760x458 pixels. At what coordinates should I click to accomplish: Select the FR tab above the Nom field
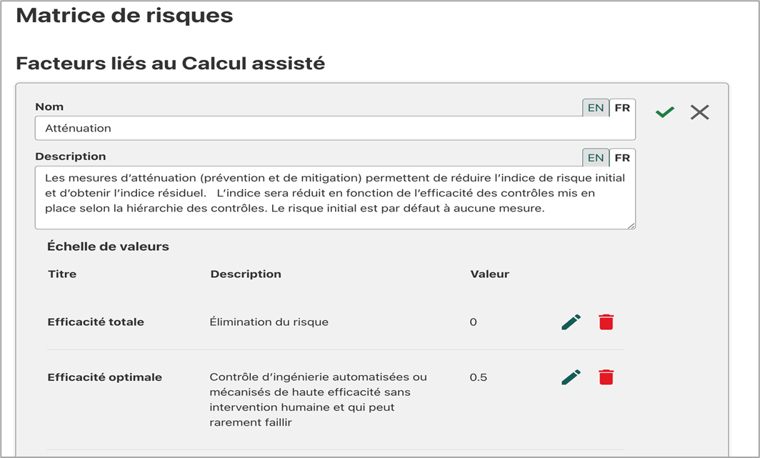(622, 108)
